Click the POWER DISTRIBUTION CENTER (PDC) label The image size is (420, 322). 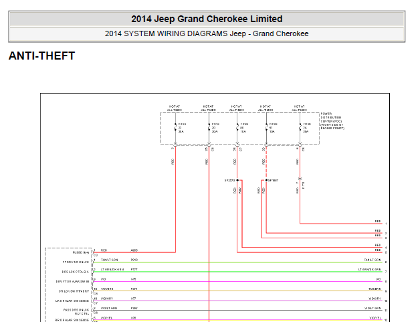pyautogui.click(x=332, y=121)
